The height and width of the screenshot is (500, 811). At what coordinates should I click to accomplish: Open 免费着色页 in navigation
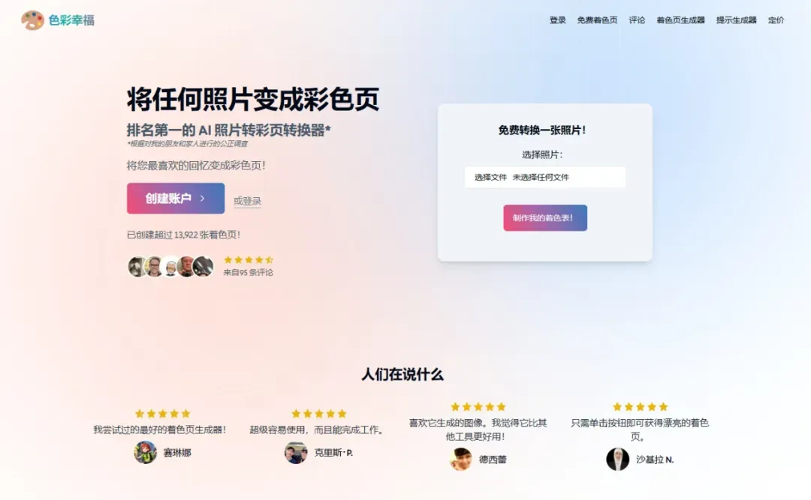click(598, 20)
